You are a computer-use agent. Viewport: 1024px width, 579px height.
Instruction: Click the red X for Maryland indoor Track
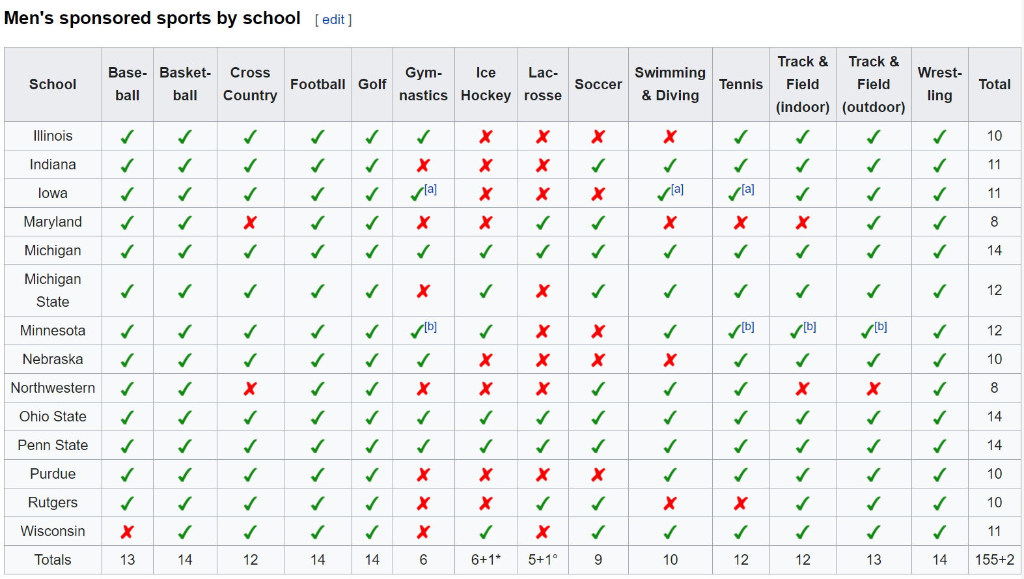(x=802, y=223)
